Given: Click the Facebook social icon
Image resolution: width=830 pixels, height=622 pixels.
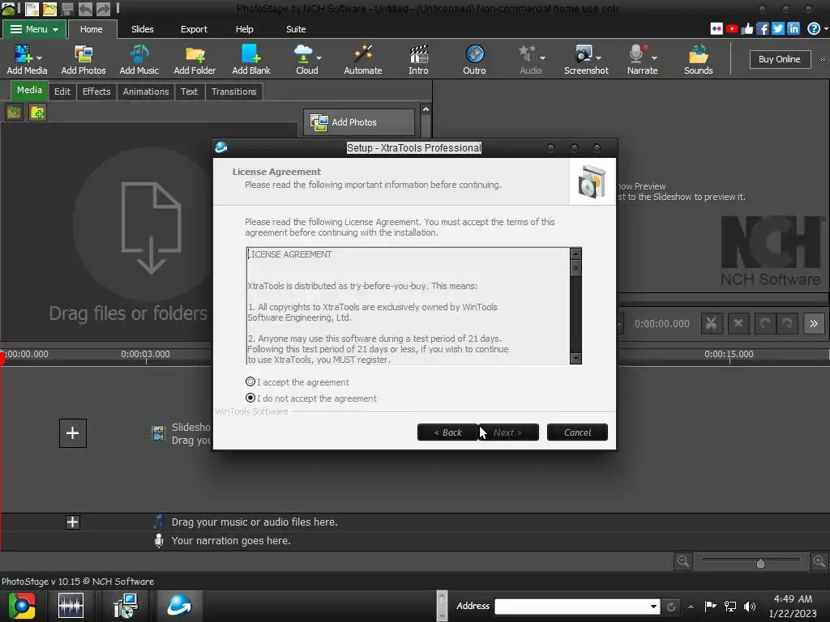Looking at the screenshot, I should (x=762, y=29).
